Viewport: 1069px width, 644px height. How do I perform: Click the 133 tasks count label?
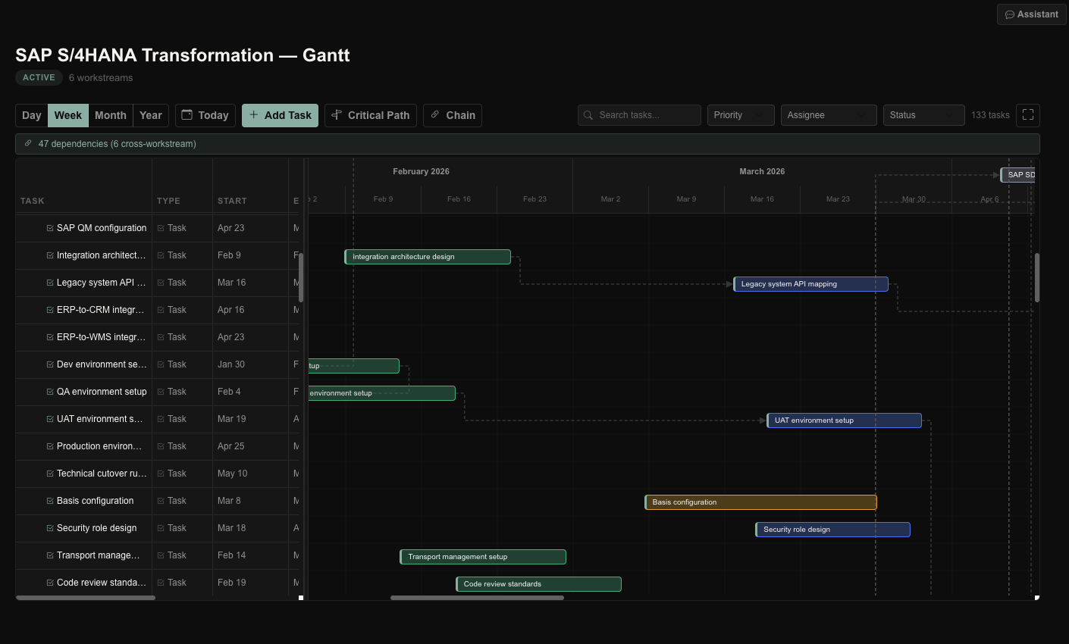(x=990, y=115)
